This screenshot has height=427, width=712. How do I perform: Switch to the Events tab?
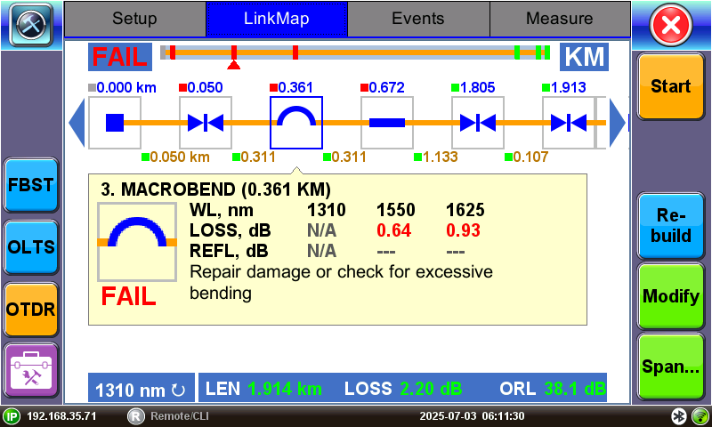point(417,19)
